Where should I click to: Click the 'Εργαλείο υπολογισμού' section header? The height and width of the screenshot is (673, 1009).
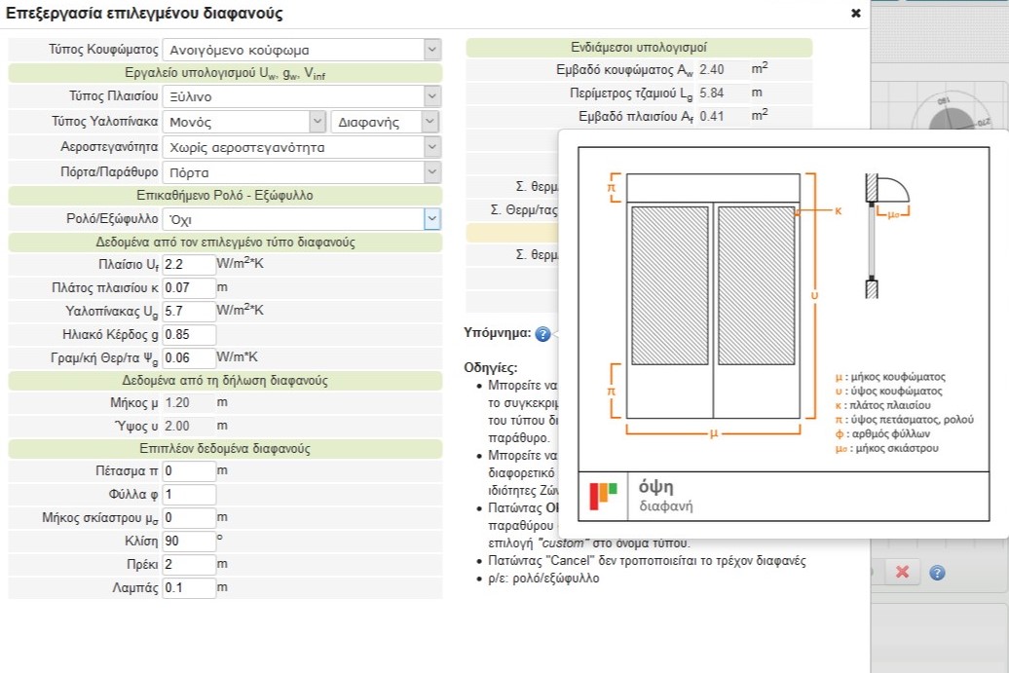[225, 73]
